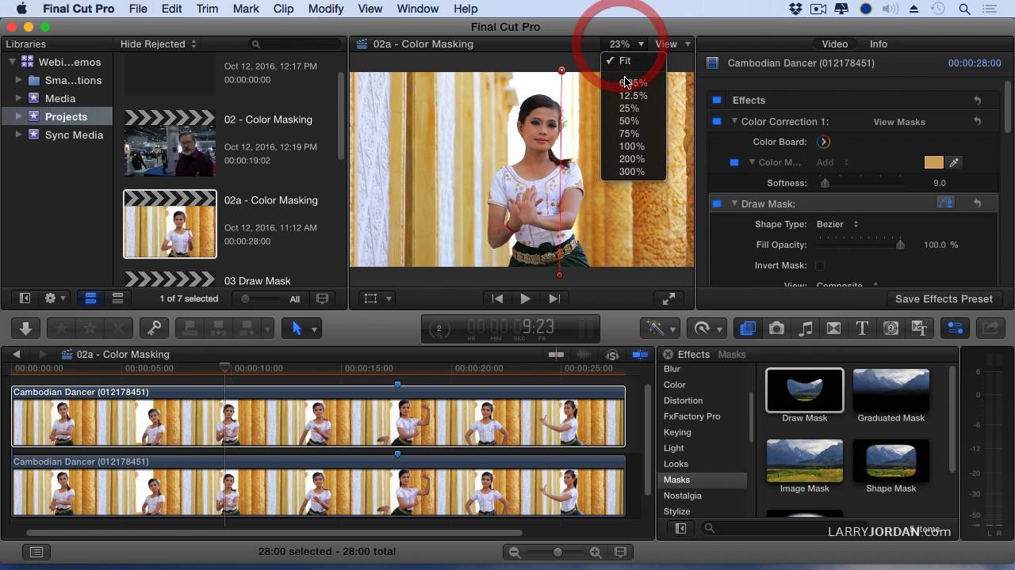The height and width of the screenshot is (570, 1015).
Task: Expand the Sync Media event
Action: [18, 135]
